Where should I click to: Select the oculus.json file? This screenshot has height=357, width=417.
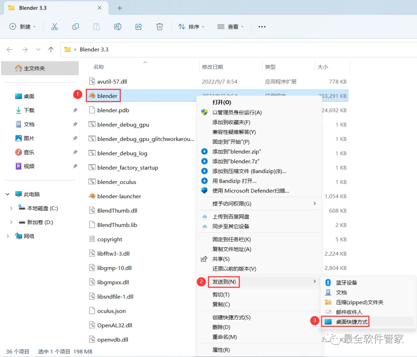click(112, 311)
